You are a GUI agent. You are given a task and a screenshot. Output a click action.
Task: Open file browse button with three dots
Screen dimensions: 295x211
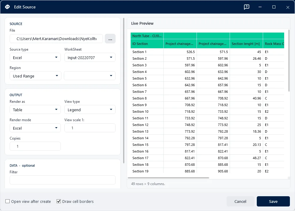(110, 39)
